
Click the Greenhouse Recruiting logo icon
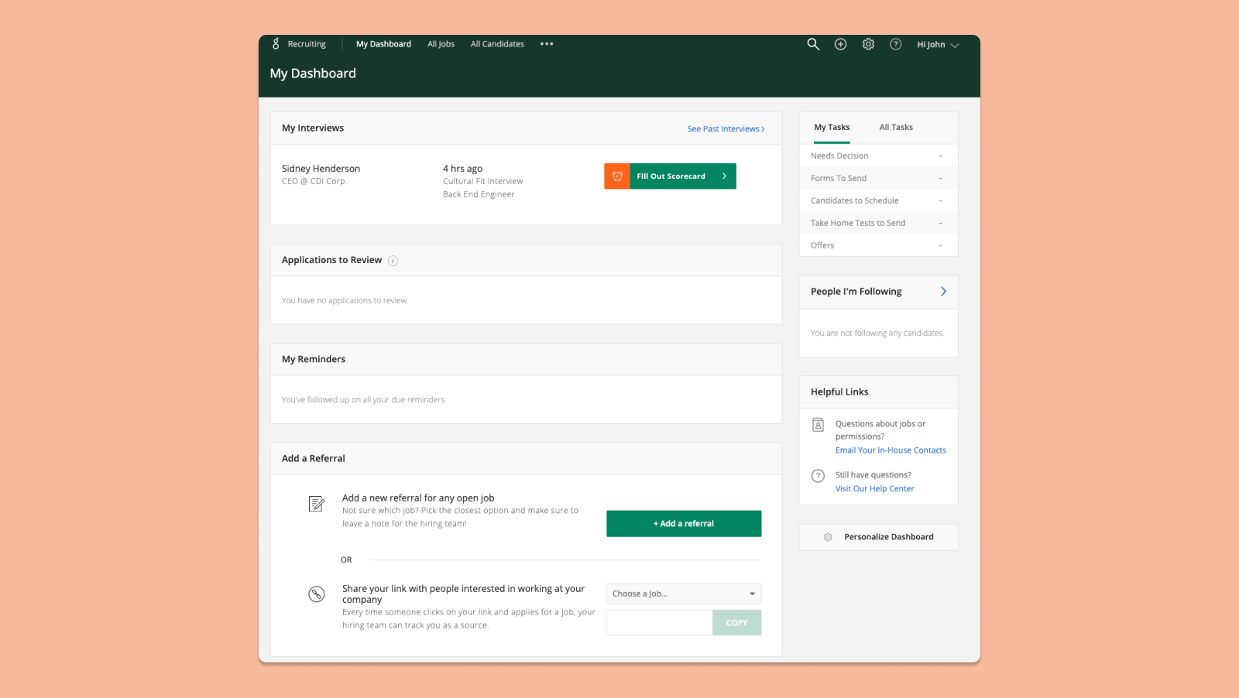point(276,44)
